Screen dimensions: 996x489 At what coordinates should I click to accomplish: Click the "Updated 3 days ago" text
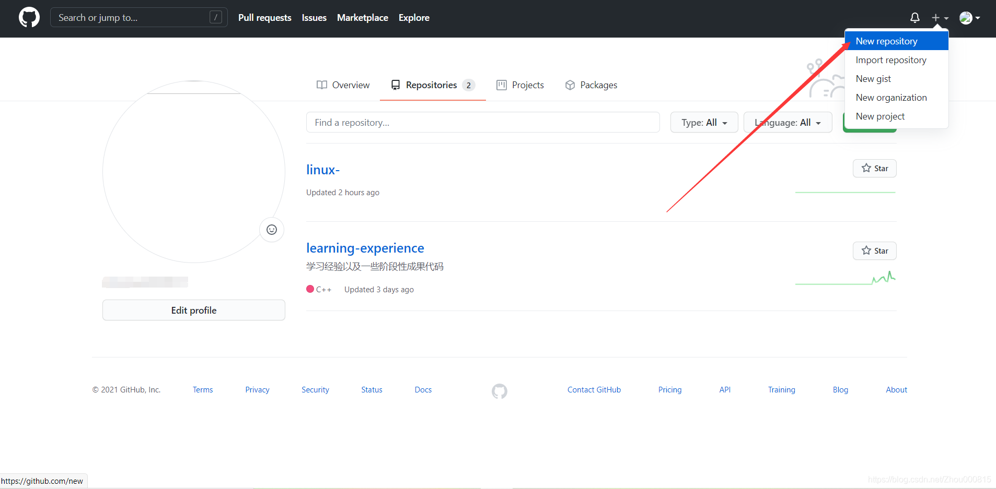pyautogui.click(x=379, y=290)
